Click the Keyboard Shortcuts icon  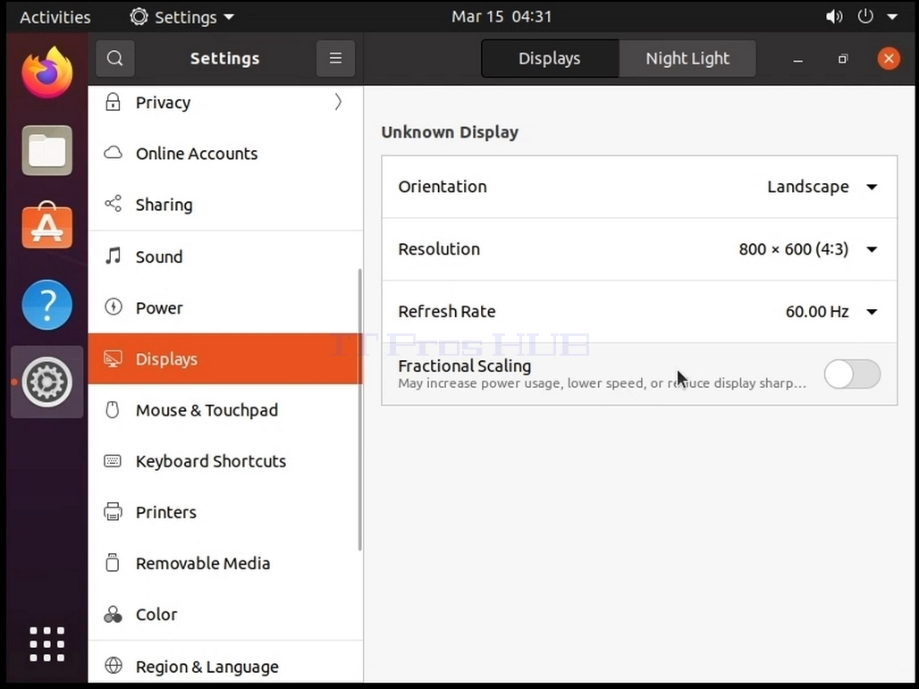(x=113, y=460)
